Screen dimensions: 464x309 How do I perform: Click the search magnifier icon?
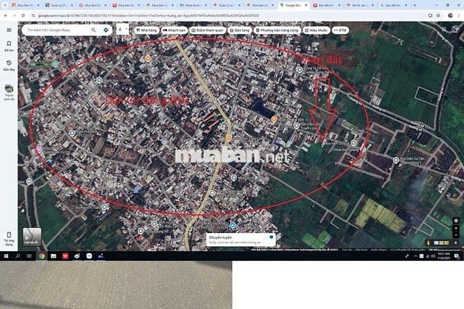pos(95,30)
